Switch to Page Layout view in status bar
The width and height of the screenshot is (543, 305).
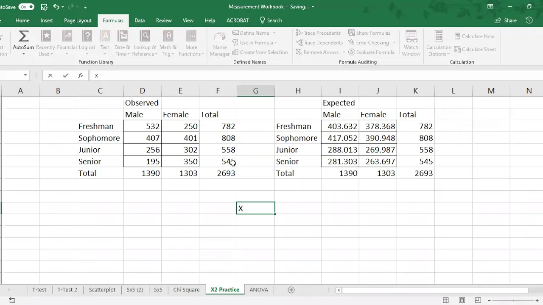point(462,300)
